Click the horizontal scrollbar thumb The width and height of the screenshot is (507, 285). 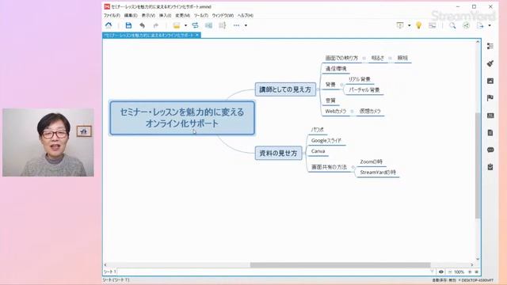click(x=340, y=265)
